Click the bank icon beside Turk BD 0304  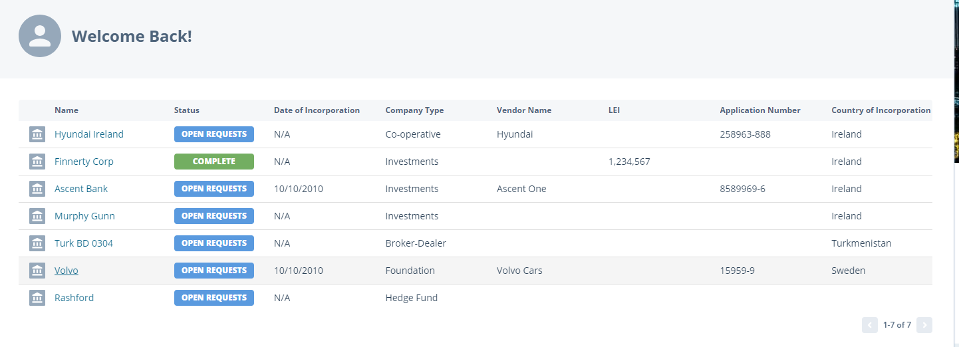click(37, 243)
